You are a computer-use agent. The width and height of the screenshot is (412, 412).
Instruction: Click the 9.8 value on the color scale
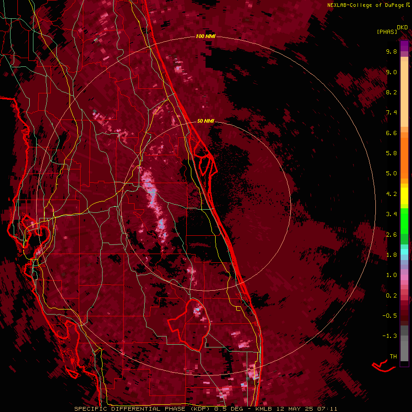391,52
